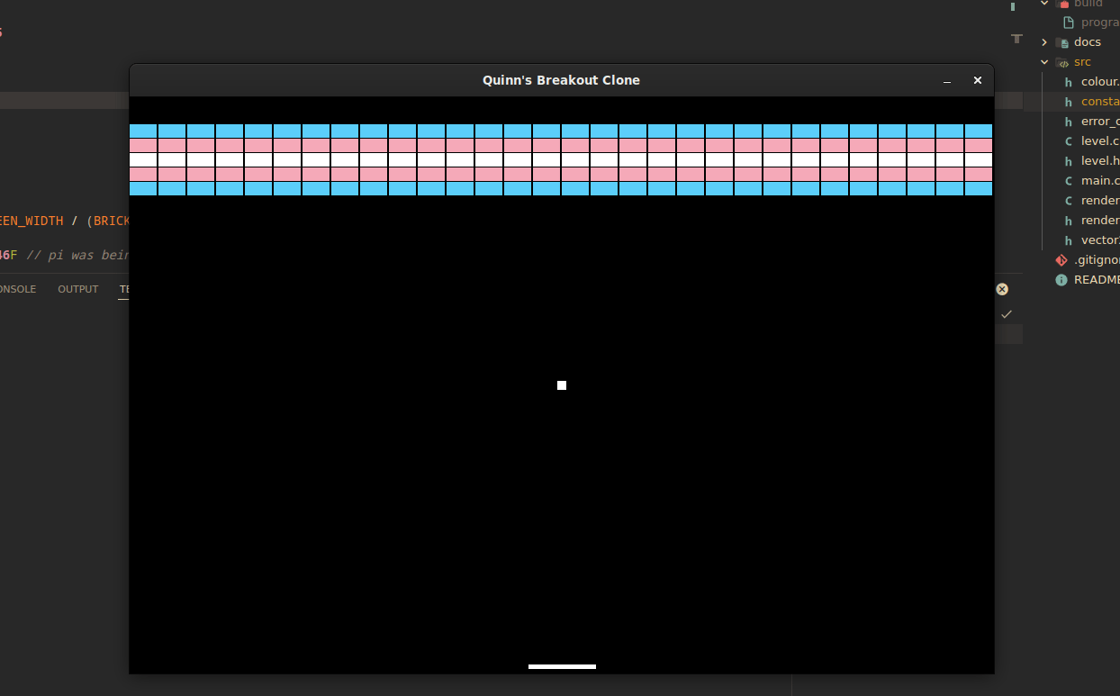
Task: Click the header icon beside colour.h
Action: [1068, 81]
